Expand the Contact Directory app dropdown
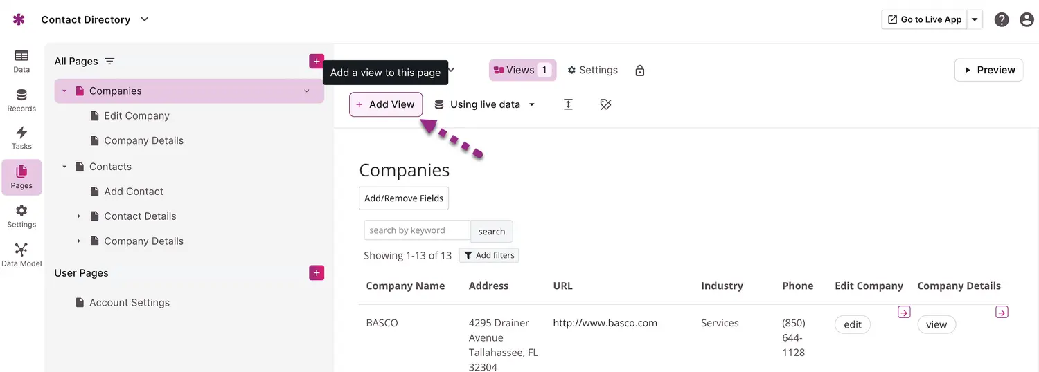 click(x=145, y=19)
